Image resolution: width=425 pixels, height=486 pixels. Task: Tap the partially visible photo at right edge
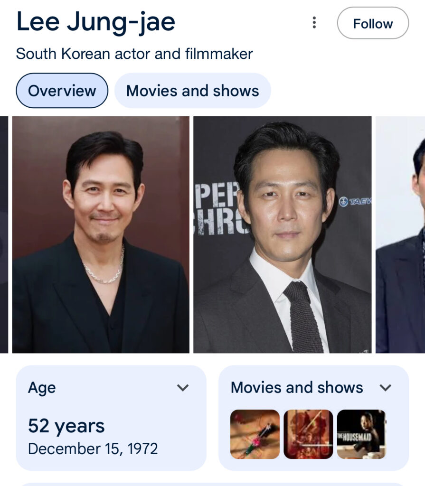pos(400,235)
